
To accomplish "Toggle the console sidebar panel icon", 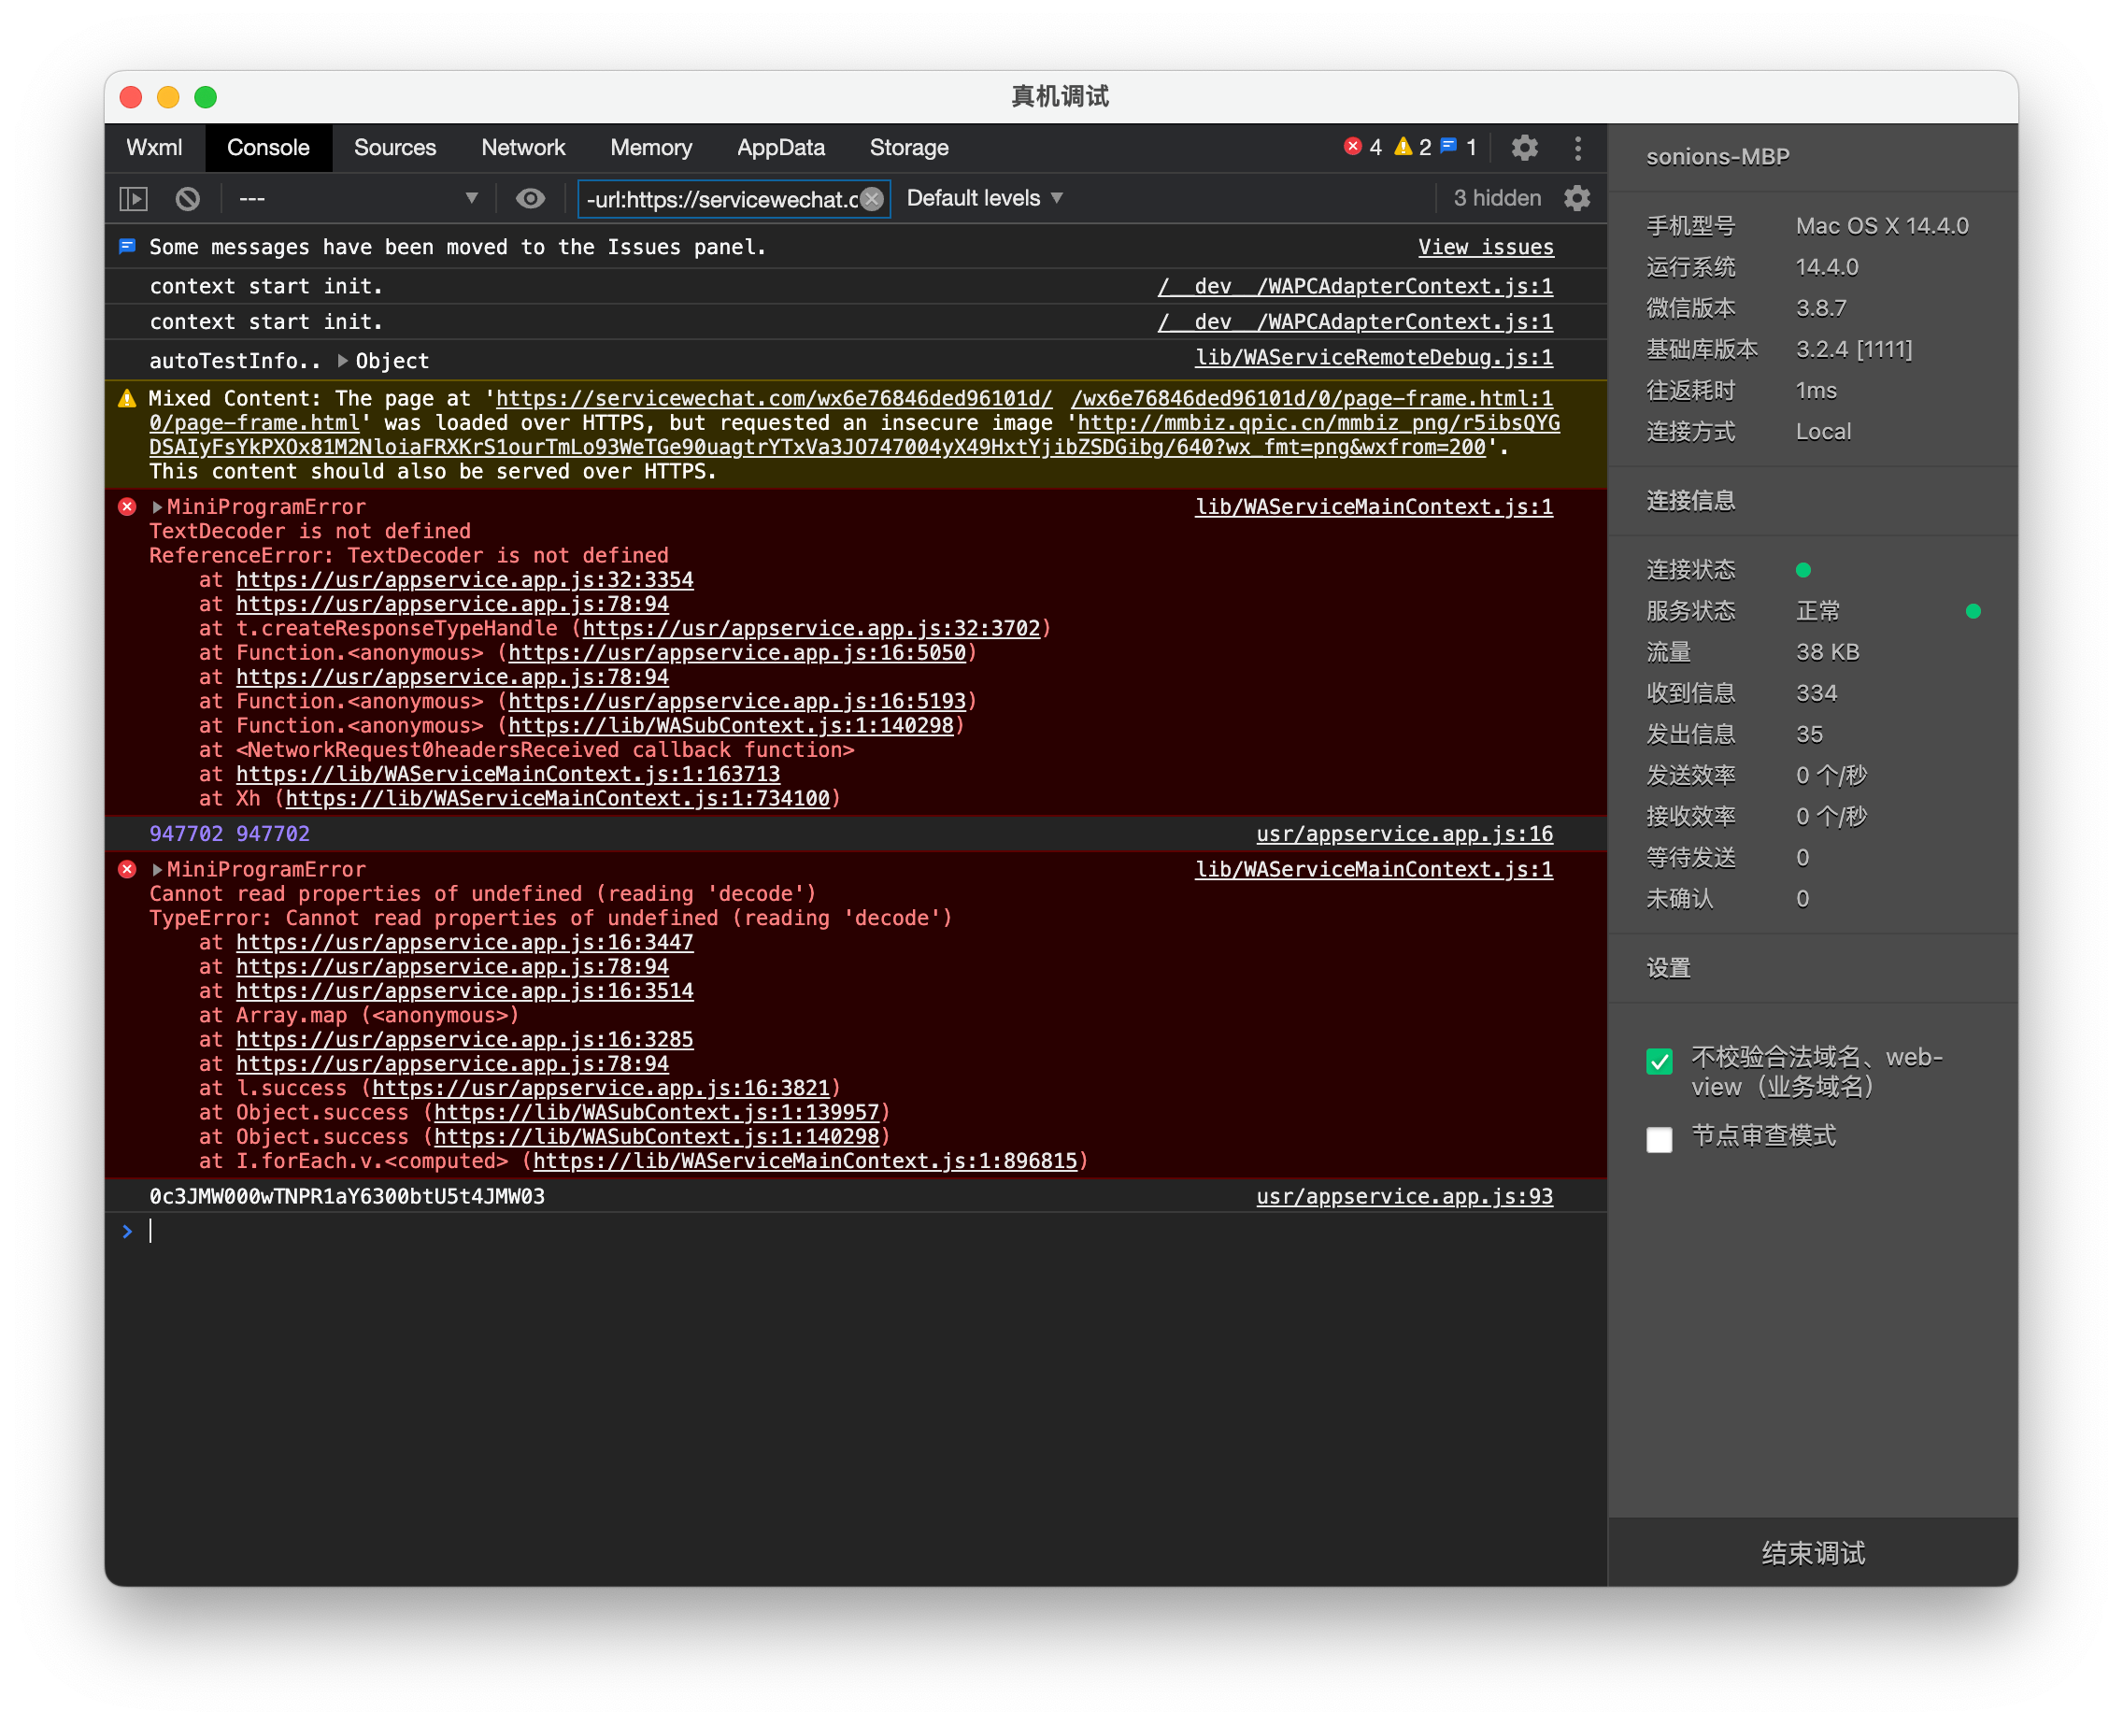I will point(133,199).
